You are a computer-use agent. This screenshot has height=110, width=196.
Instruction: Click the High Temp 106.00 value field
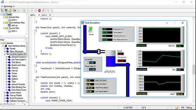(90, 88)
